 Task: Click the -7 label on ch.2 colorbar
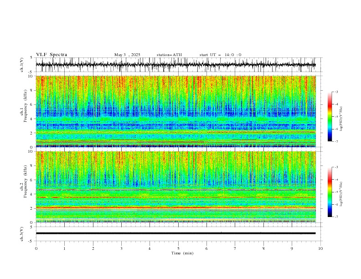tap(336, 217)
